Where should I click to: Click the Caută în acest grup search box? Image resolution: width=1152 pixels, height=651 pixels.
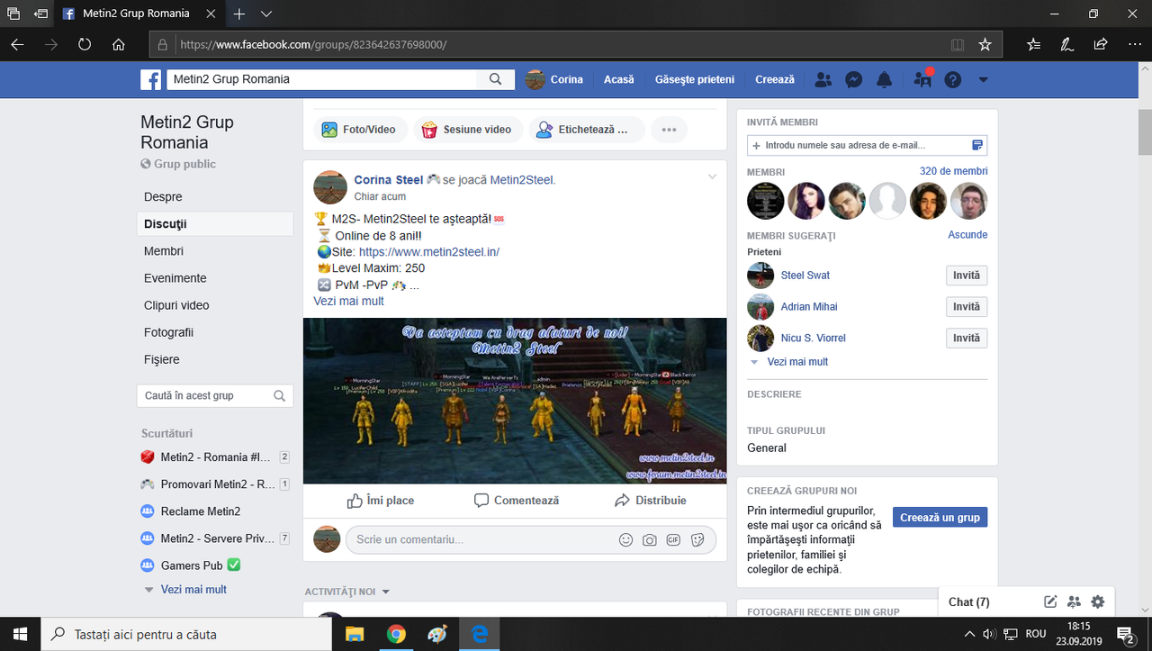(215, 395)
